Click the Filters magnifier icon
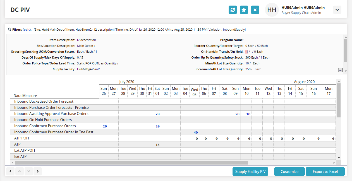 [9, 30]
